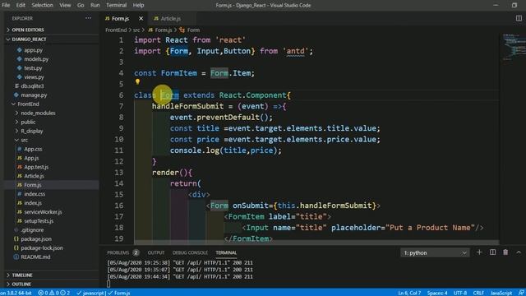Switch to the DEBUG CONSOLE tab
This screenshot has width=526, height=296.
190,252
